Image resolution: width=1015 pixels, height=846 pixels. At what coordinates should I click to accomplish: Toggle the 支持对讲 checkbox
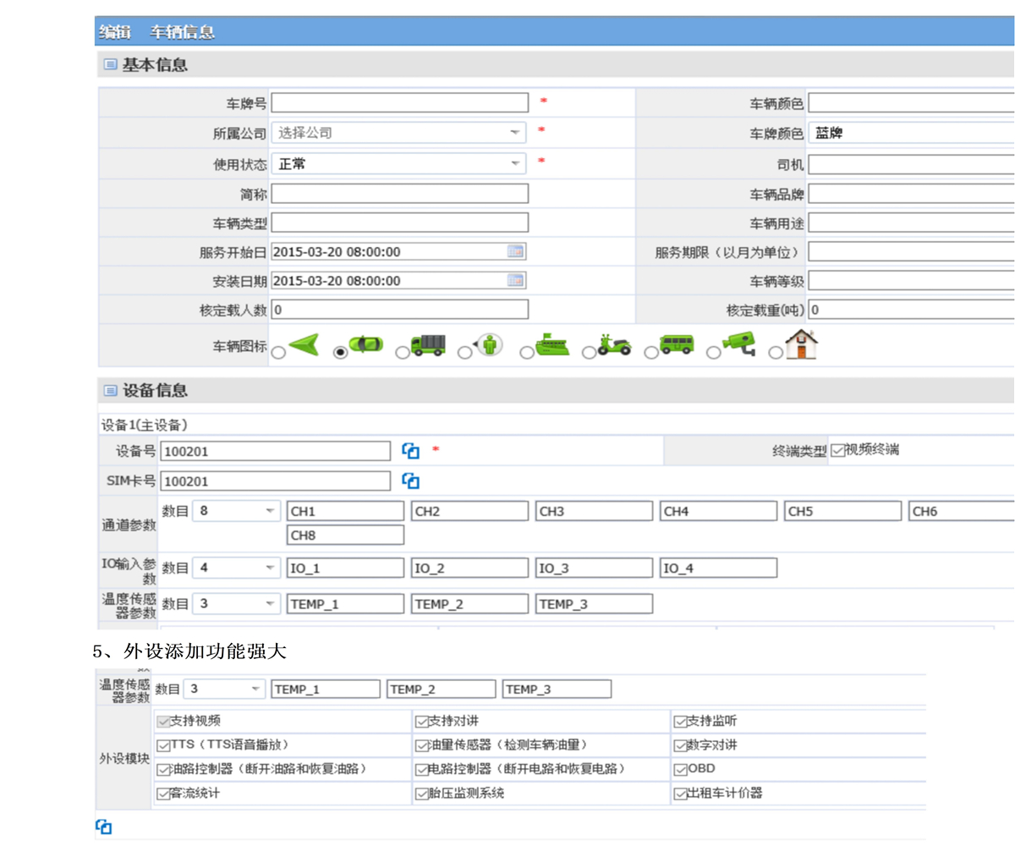click(420, 722)
